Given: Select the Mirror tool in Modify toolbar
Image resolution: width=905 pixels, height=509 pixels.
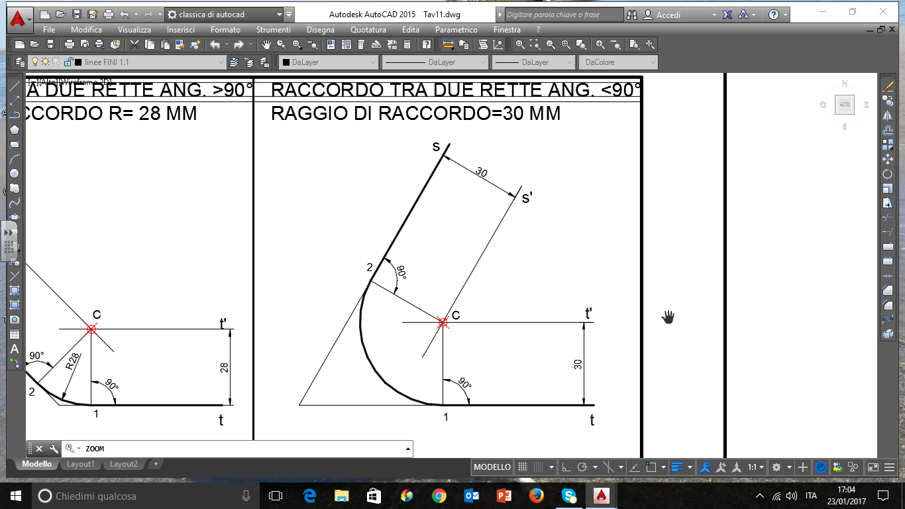Looking at the screenshot, I should [888, 115].
